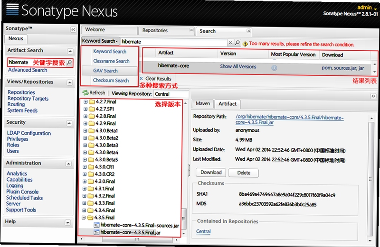Clear the hibernate keyword search field

(230, 43)
